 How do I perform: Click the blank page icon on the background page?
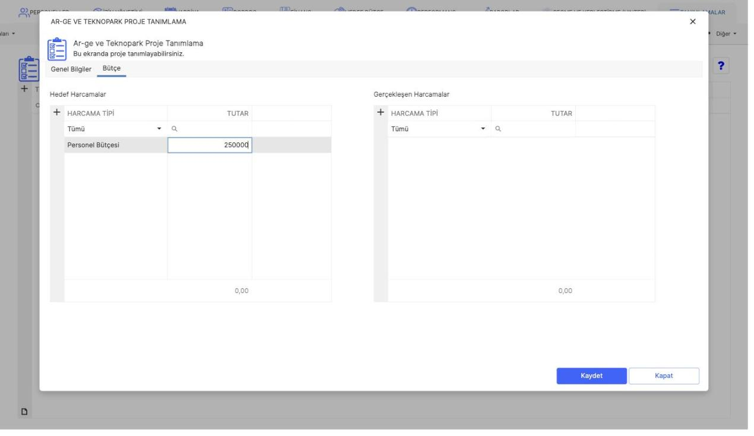click(26, 411)
